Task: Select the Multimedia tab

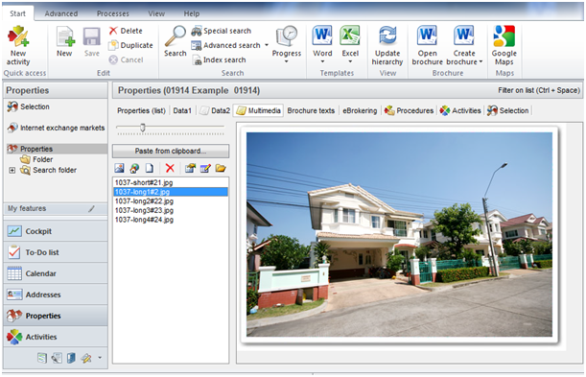Action: (258, 110)
